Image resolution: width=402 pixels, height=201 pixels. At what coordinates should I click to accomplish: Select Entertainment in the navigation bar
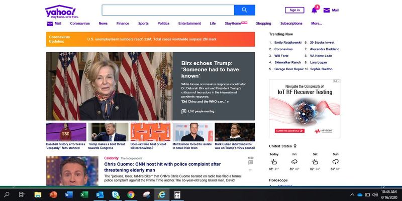tap(189, 23)
